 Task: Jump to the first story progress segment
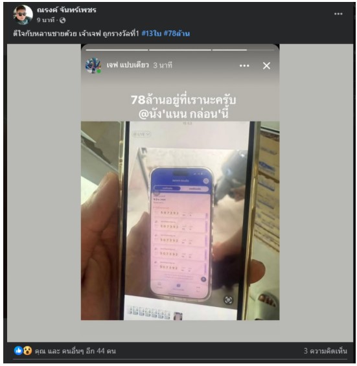[117, 50]
